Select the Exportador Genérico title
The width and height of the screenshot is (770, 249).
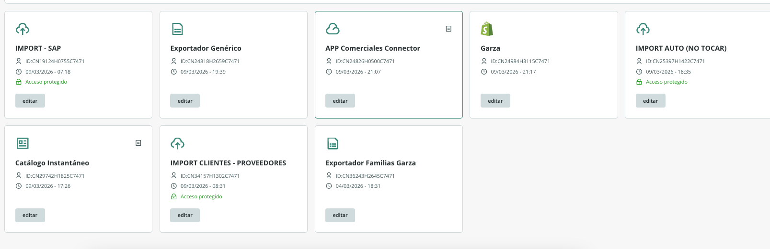[x=206, y=48]
